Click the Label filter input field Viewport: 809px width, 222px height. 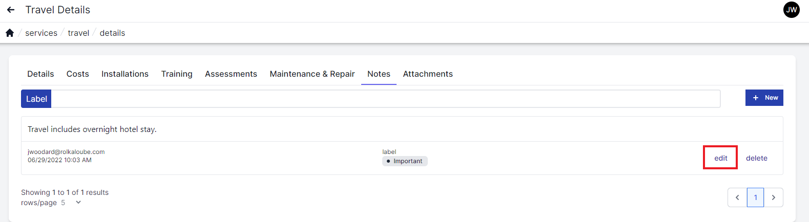coord(385,99)
